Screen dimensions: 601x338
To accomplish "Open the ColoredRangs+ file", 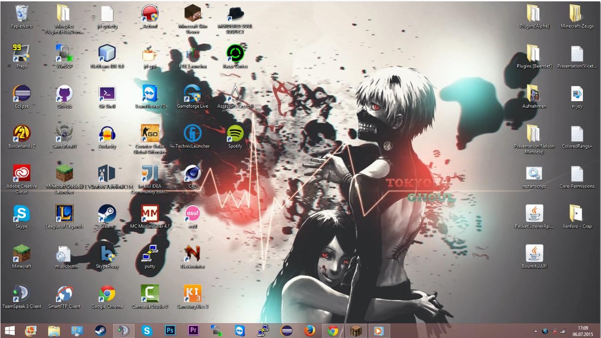I will pyautogui.click(x=577, y=137).
